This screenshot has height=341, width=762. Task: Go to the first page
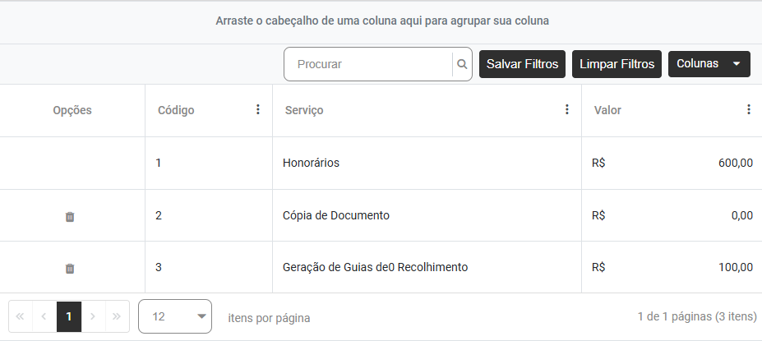click(21, 316)
